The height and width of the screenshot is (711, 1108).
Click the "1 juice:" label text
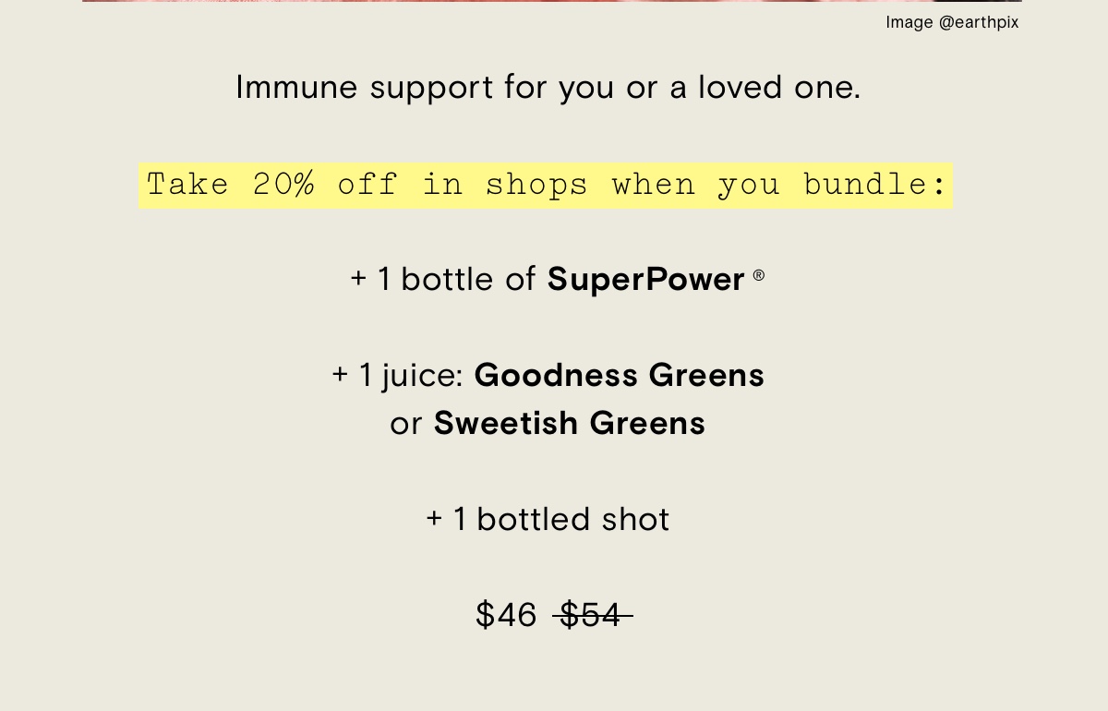(x=411, y=376)
